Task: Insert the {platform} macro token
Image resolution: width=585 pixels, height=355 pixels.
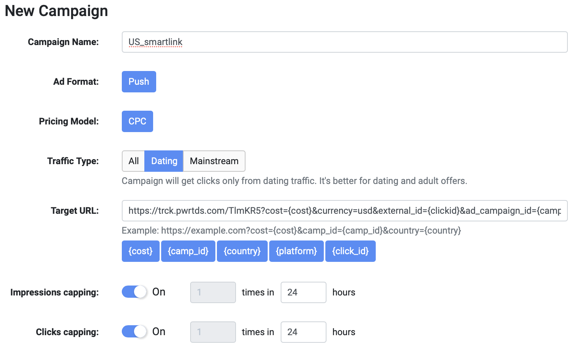Action: [296, 251]
